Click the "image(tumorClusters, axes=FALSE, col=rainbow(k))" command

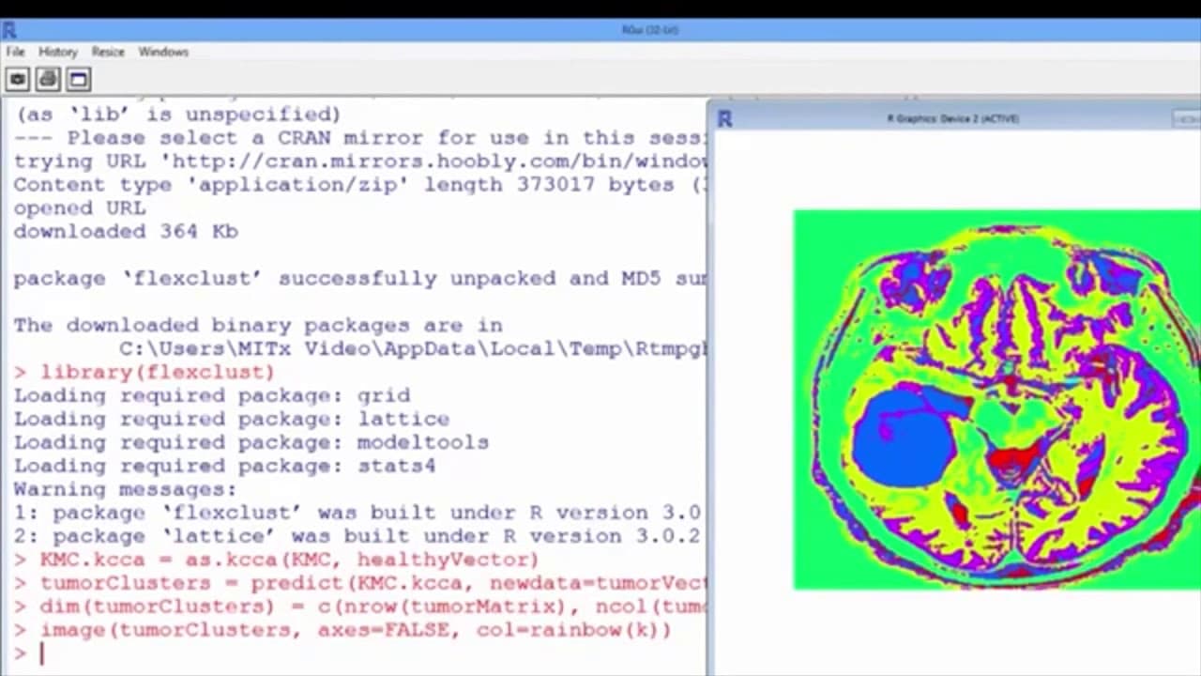343,630
